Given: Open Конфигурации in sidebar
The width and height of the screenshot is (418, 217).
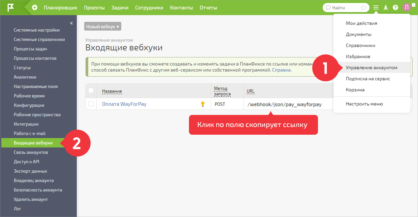Looking at the screenshot, I should 29,105.
